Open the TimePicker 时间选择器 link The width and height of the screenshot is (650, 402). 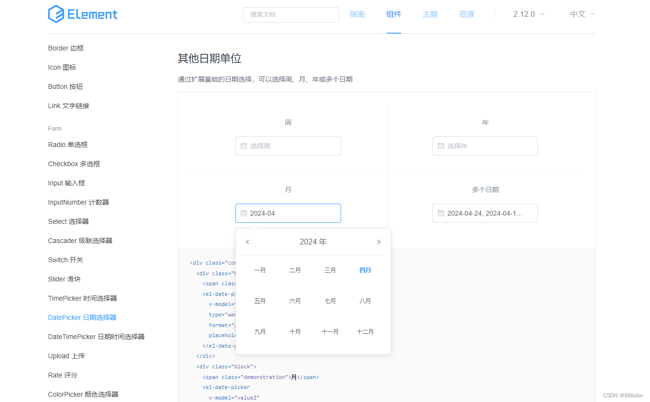82,298
